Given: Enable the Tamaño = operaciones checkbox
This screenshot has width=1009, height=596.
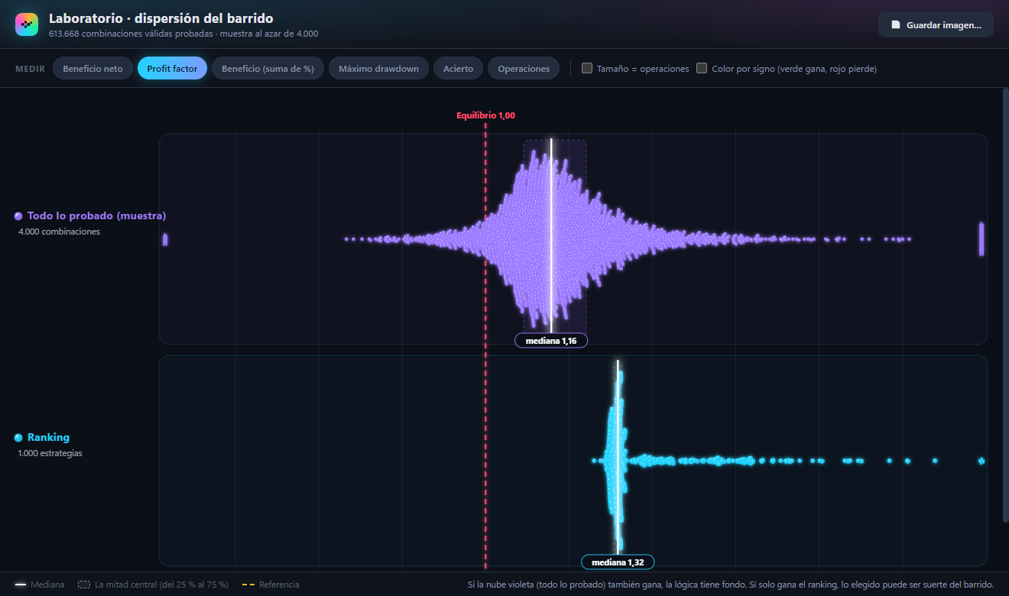Looking at the screenshot, I should pos(587,68).
